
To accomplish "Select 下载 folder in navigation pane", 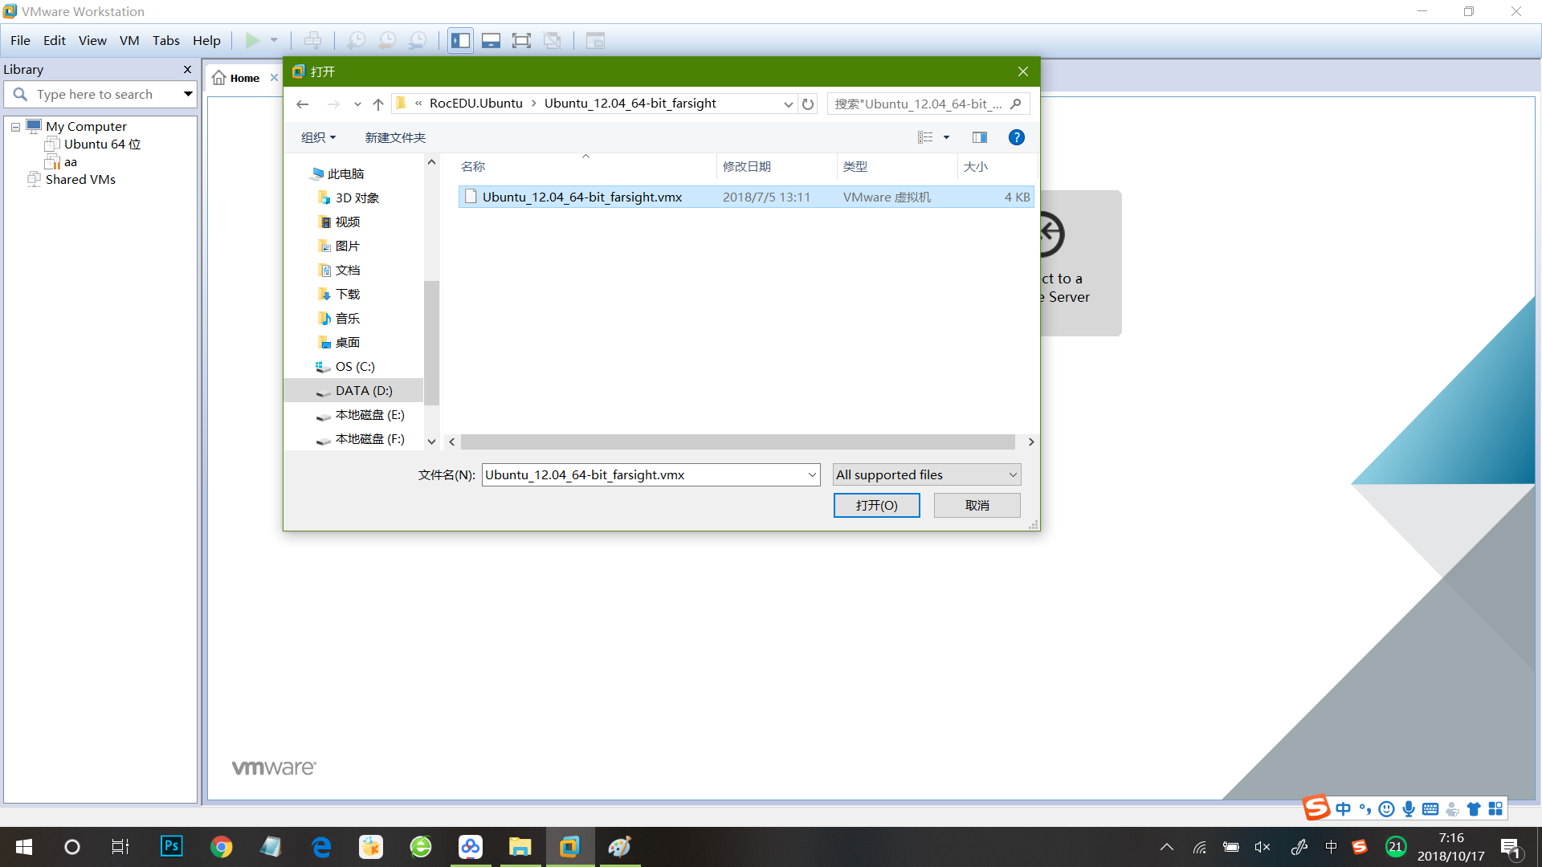I will (348, 295).
